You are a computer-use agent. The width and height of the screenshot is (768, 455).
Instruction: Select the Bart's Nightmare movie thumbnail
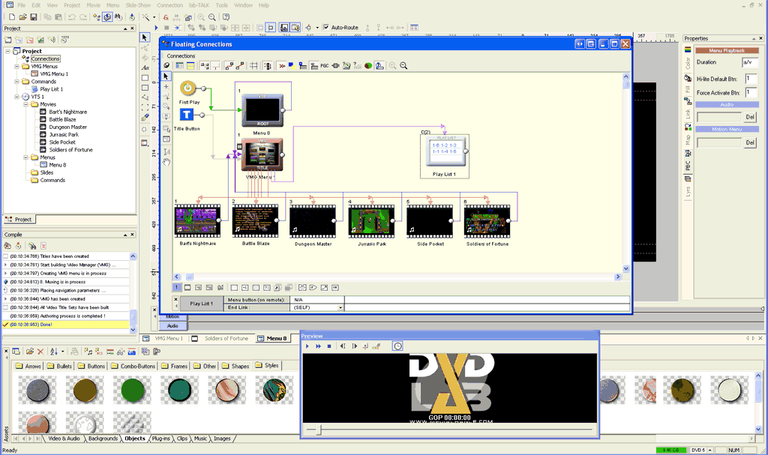click(x=197, y=221)
